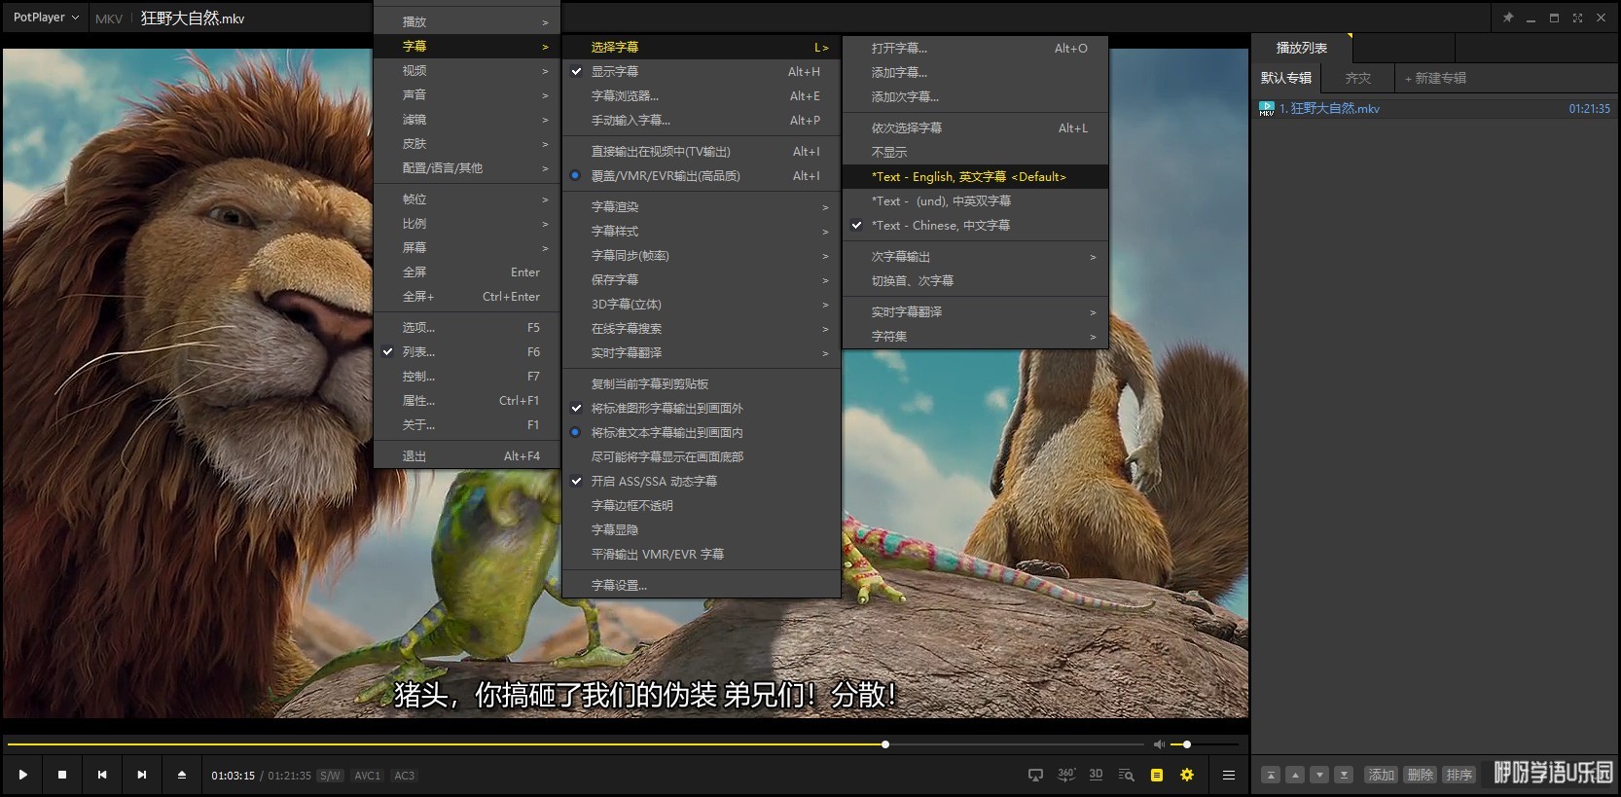Click the AC3 audio codec badge
Viewport: 1621px width, 797px height.
coord(404,776)
